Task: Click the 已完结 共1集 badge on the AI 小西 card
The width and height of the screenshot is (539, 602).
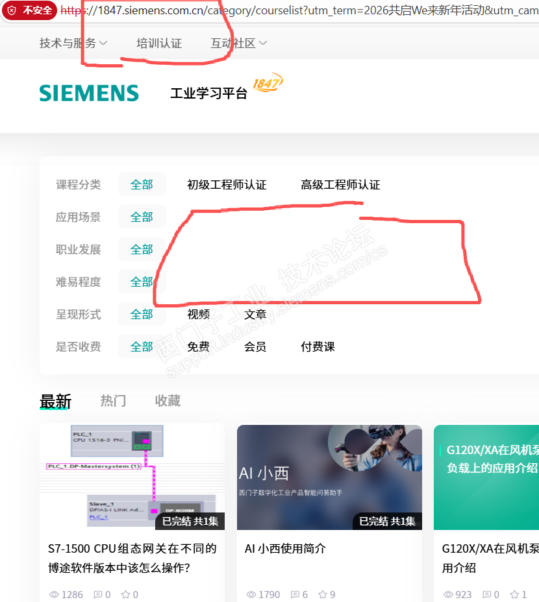Action: tap(387, 521)
